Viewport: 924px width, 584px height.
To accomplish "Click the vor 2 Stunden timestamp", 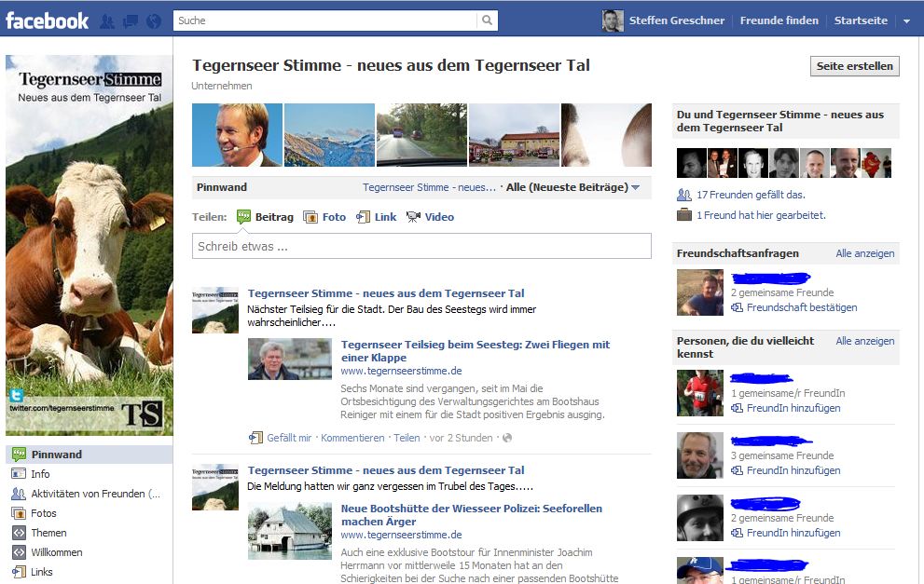I will pos(461,438).
